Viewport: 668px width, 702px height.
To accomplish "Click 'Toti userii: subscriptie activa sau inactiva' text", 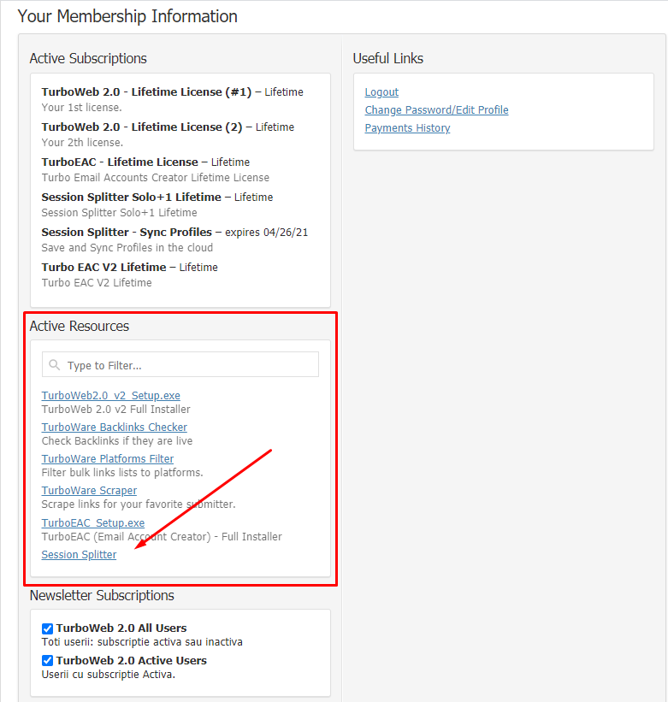I will point(142,642).
